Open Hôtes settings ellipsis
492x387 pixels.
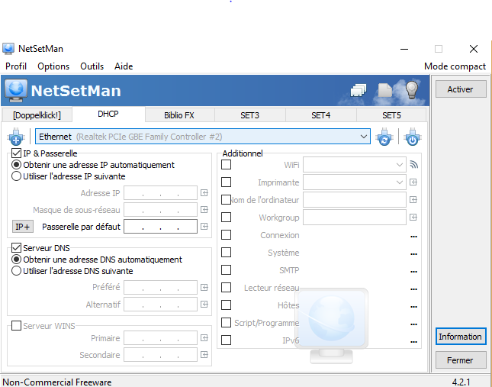(414, 307)
